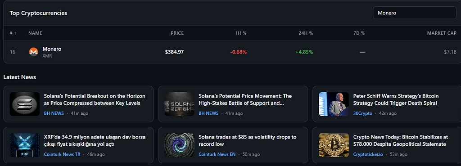The image size is (461, 166).
Task: Open the Solana price movement thumbnail image
Action: [179, 104]
